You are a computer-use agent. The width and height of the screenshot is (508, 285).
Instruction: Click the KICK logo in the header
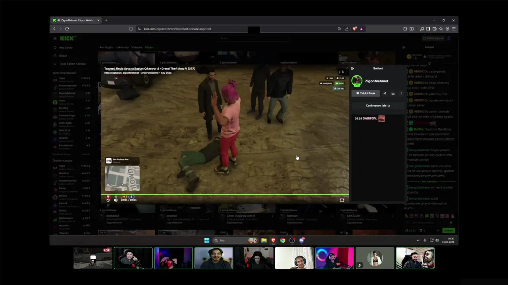(67, 38)
